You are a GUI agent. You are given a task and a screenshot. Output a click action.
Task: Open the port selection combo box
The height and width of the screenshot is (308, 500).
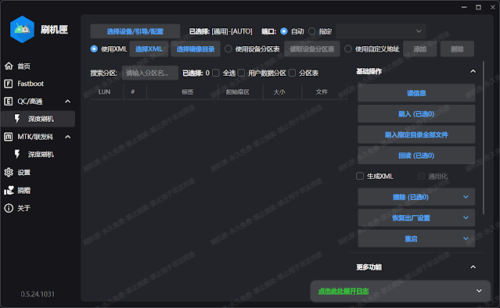click(381, 31)
